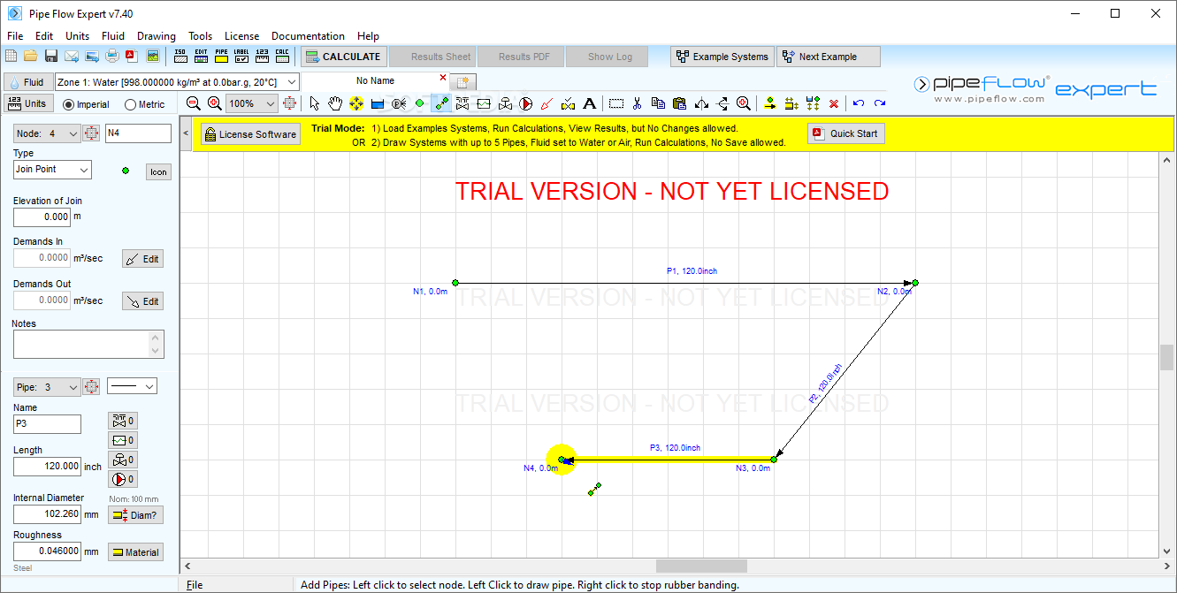Click the pipe Length input field
The height and width of the screenshot is (593, 1177).
(47, 467)
